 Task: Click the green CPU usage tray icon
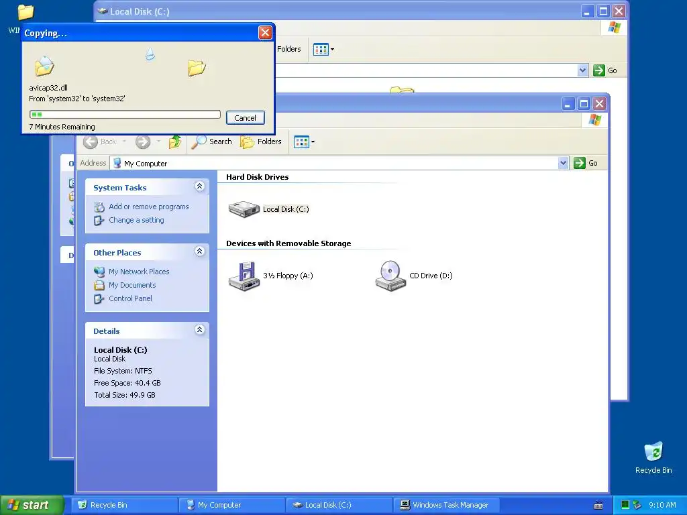click(625, 505)
